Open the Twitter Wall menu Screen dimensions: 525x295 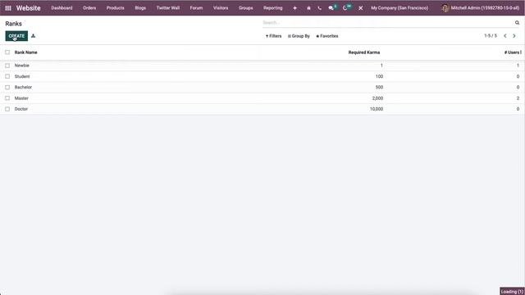168,8
